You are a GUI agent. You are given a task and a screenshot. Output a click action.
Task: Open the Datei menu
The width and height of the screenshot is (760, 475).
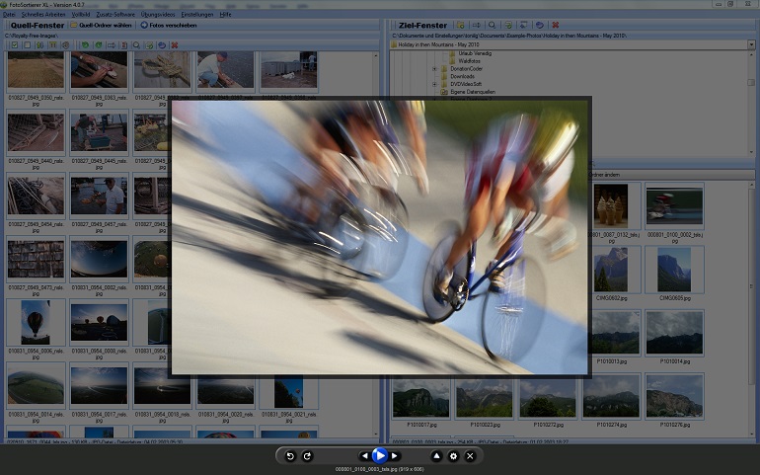(x=9, y=15)
